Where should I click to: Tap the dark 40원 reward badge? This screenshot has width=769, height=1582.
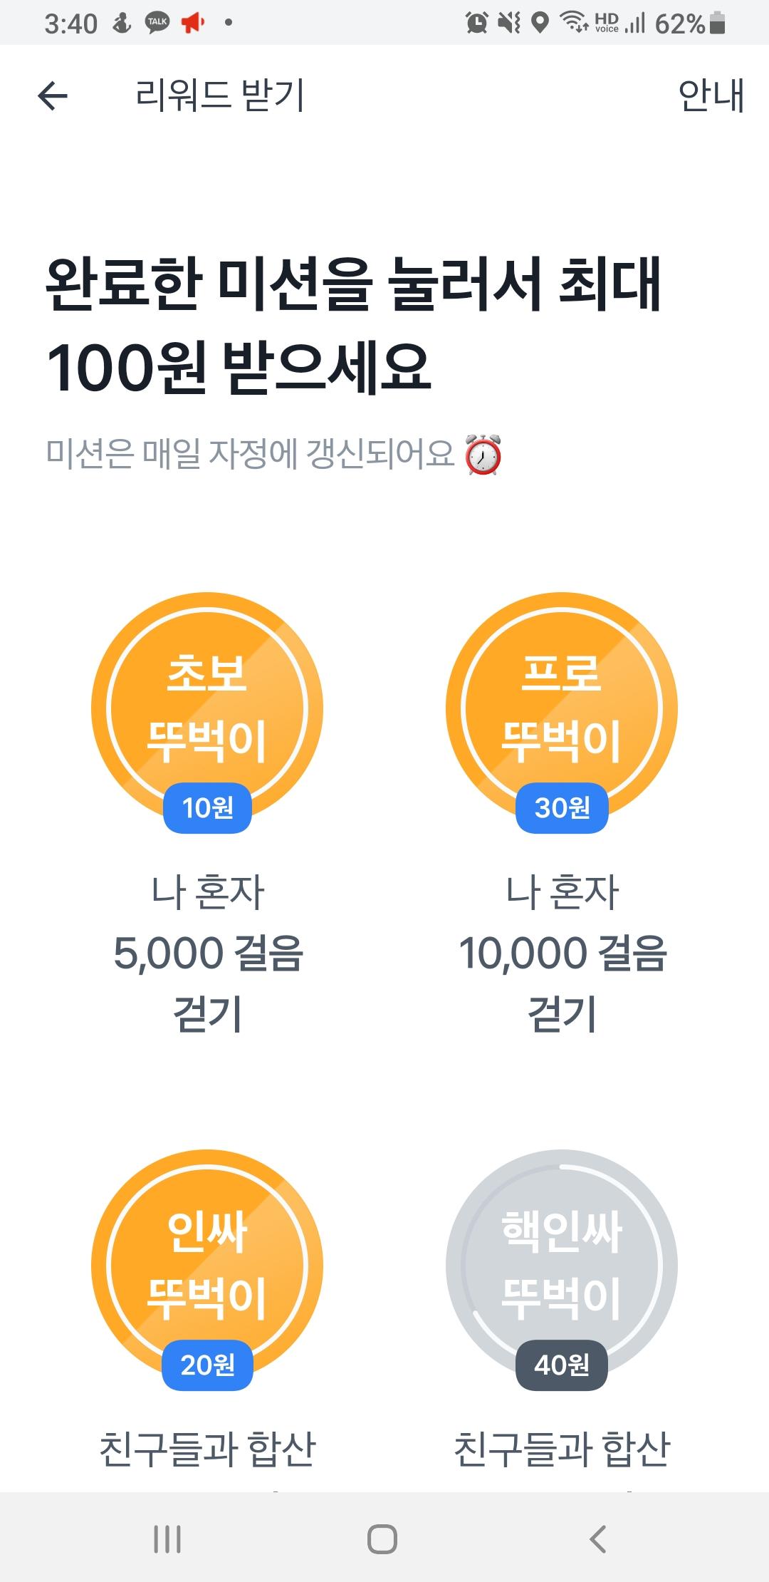tap(562, 1365)
